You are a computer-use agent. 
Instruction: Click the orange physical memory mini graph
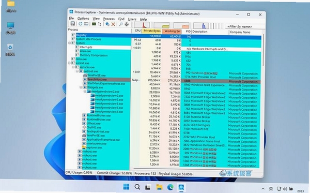tap(181, 25)
